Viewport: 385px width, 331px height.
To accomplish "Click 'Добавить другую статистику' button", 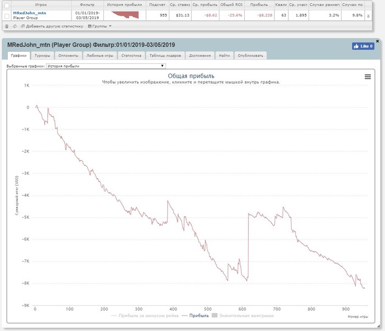I will tap(52, 26).
